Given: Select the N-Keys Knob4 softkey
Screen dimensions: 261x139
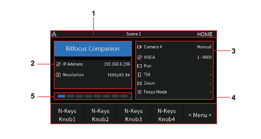Looking at the screenshot, I should [167, 115].
